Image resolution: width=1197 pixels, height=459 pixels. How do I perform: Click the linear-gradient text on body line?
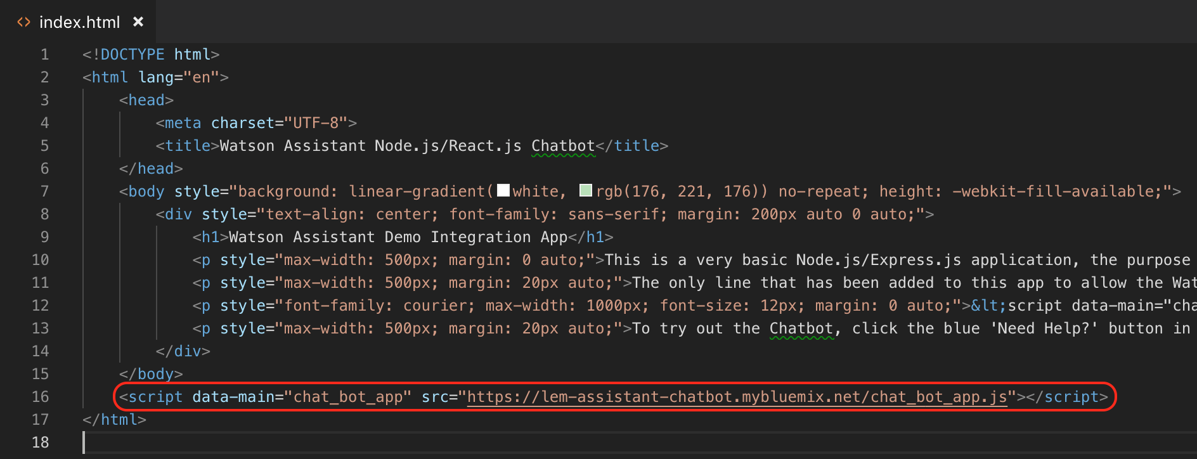point(417,191)
